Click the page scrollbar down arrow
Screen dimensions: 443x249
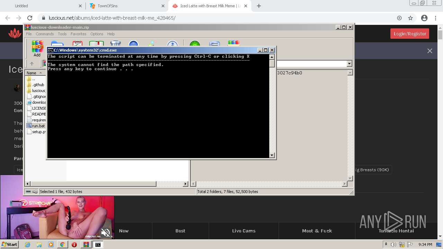[x=440, y=237]
